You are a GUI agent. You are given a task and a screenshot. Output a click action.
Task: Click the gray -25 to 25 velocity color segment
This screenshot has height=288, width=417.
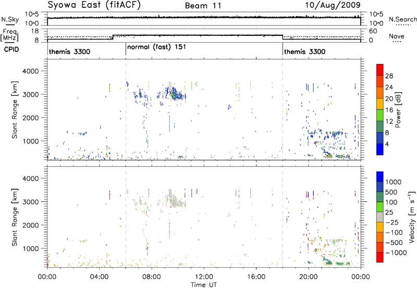point(380,217)
